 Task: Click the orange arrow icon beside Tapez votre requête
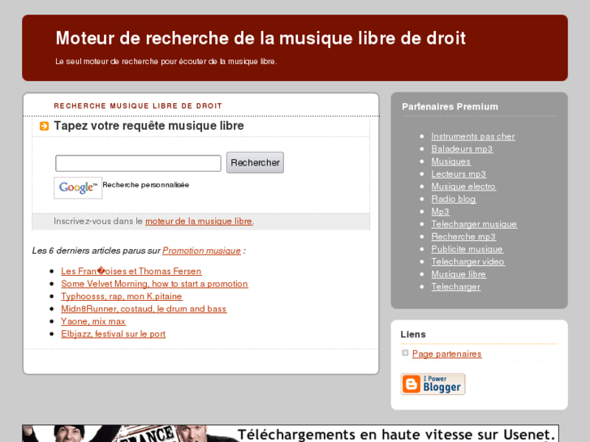pyautogui.click(x=44, y=126)
